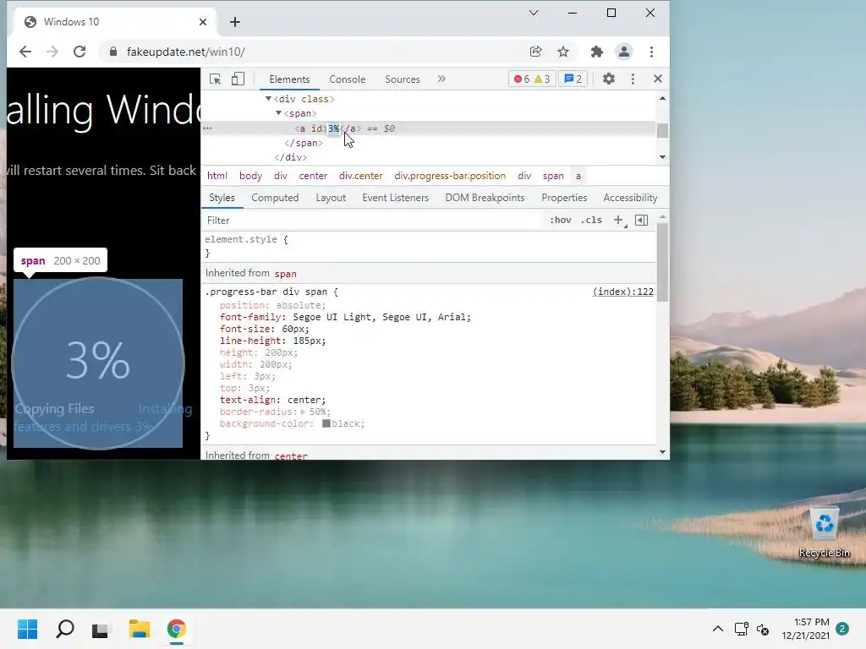Toggle the device toolbar icon

(x=238, y=79)
